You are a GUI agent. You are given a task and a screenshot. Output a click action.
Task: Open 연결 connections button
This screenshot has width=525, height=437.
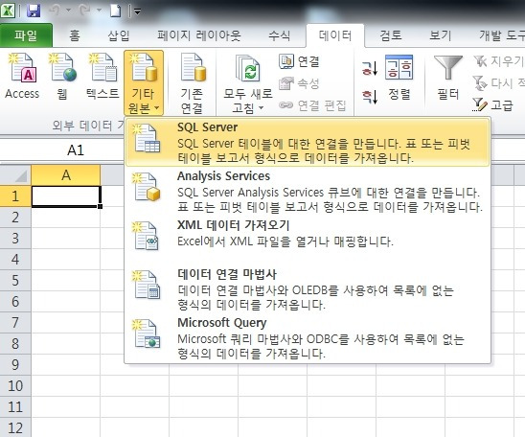(x=299, y=61)
